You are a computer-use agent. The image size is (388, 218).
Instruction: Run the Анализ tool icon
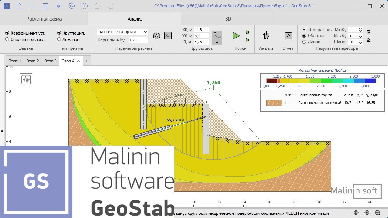tap(266, 36)
